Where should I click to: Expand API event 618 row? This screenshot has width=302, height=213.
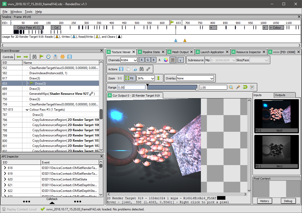click(x=5, y=168)
